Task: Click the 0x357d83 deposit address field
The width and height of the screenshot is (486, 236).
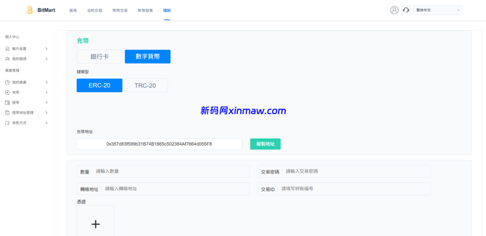Action: [x=159, y=144]
